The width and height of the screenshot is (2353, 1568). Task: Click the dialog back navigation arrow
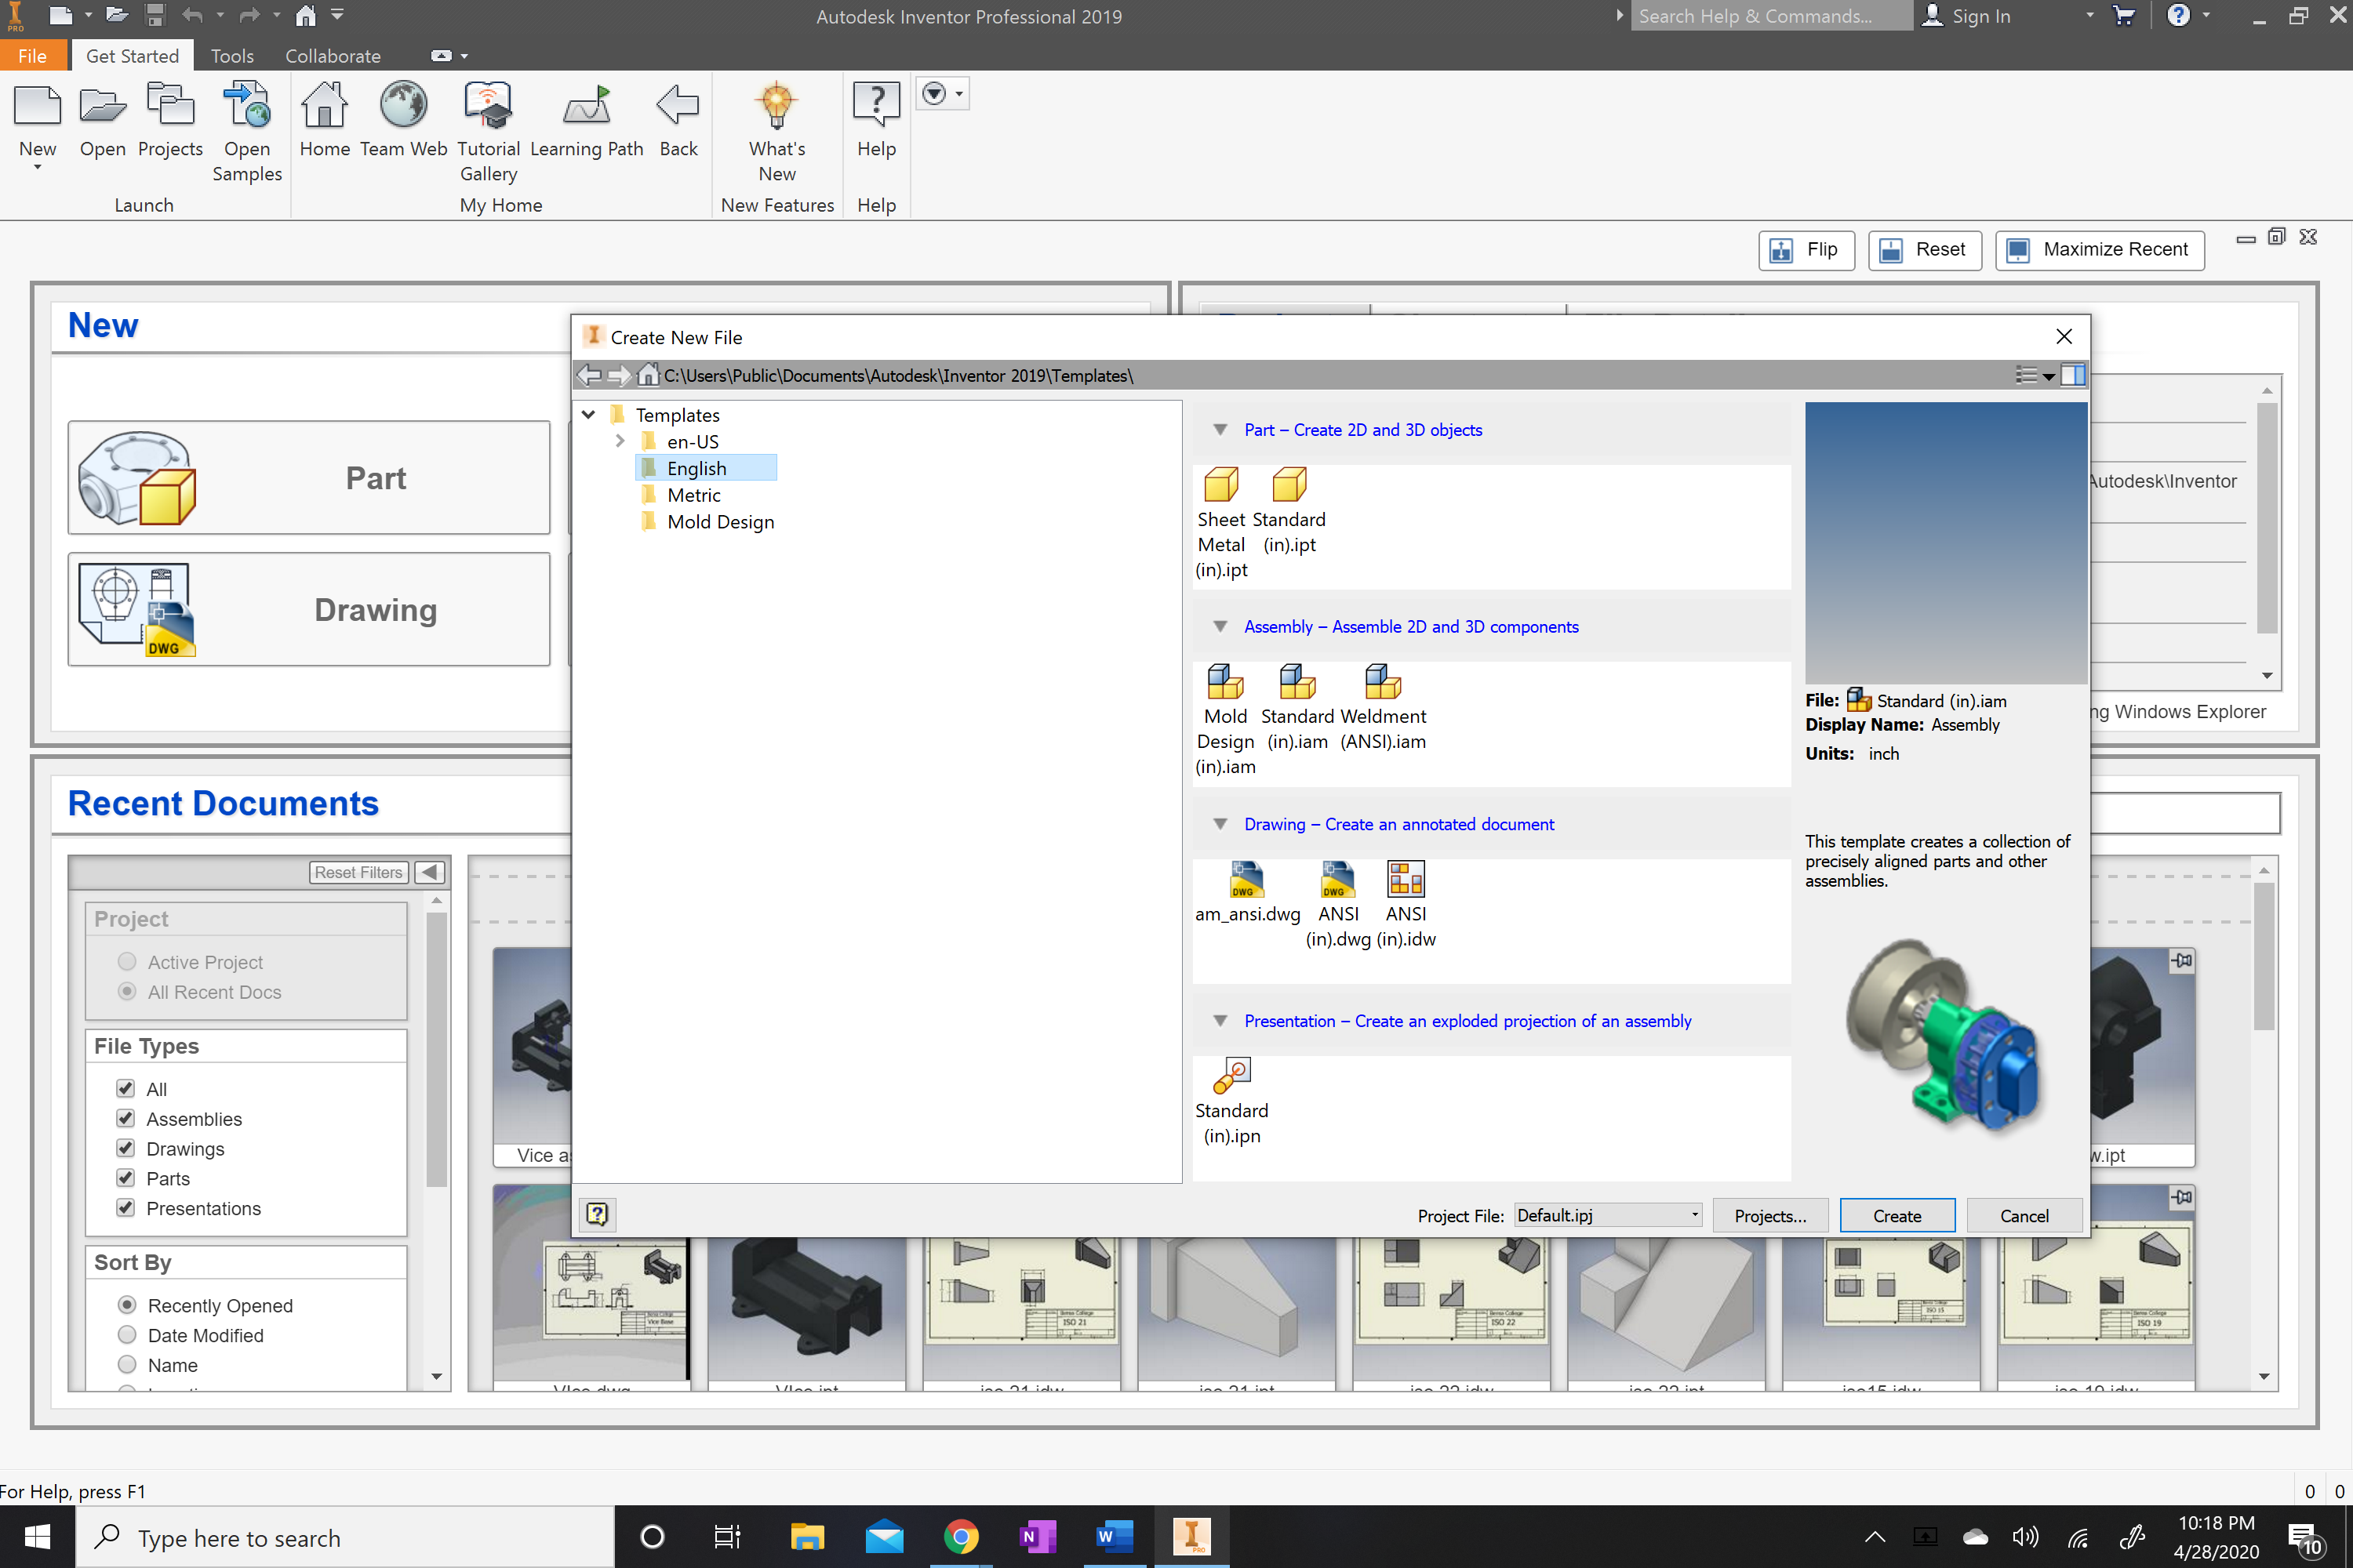[x=589, y=375]
